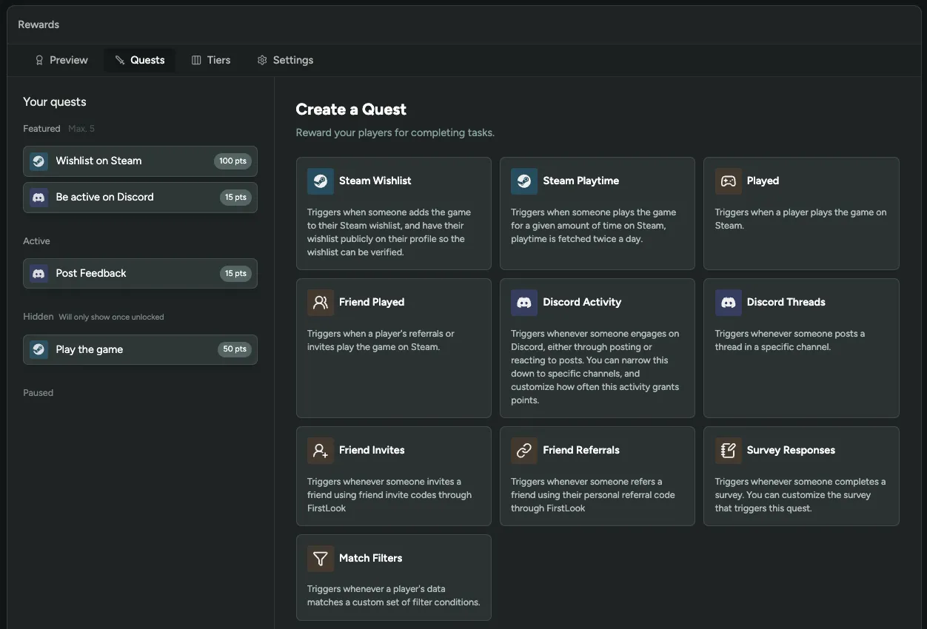Select the gamepad icon on Played card
The width and height of the screenshot is (927, 629).
click(728, 181)
